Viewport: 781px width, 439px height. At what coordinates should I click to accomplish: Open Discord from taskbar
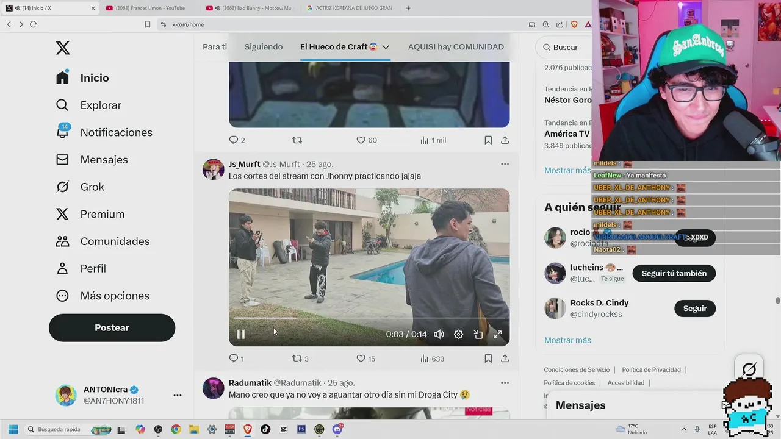[337, 429]
